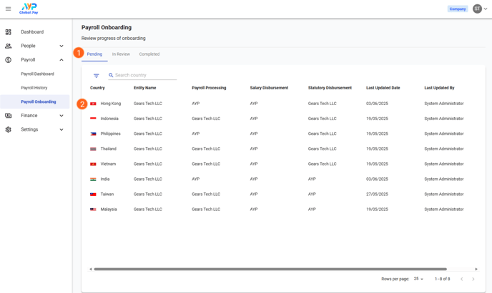492x293 pixels.
Task: Open the user account dropdown chevron
Action: [486, 9]
